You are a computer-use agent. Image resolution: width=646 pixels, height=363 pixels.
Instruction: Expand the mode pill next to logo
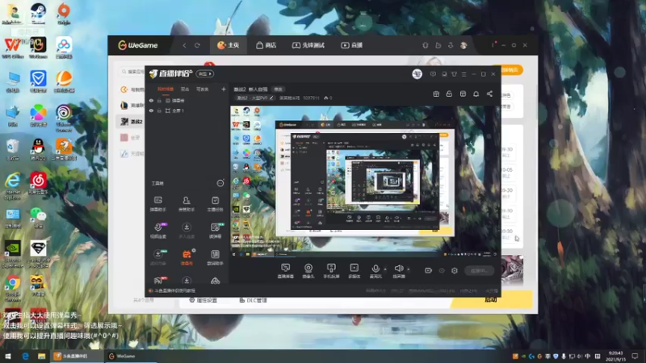coord(205,73)
